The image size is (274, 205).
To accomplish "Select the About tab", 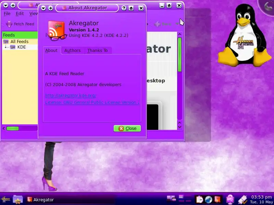I will (51, 50).
